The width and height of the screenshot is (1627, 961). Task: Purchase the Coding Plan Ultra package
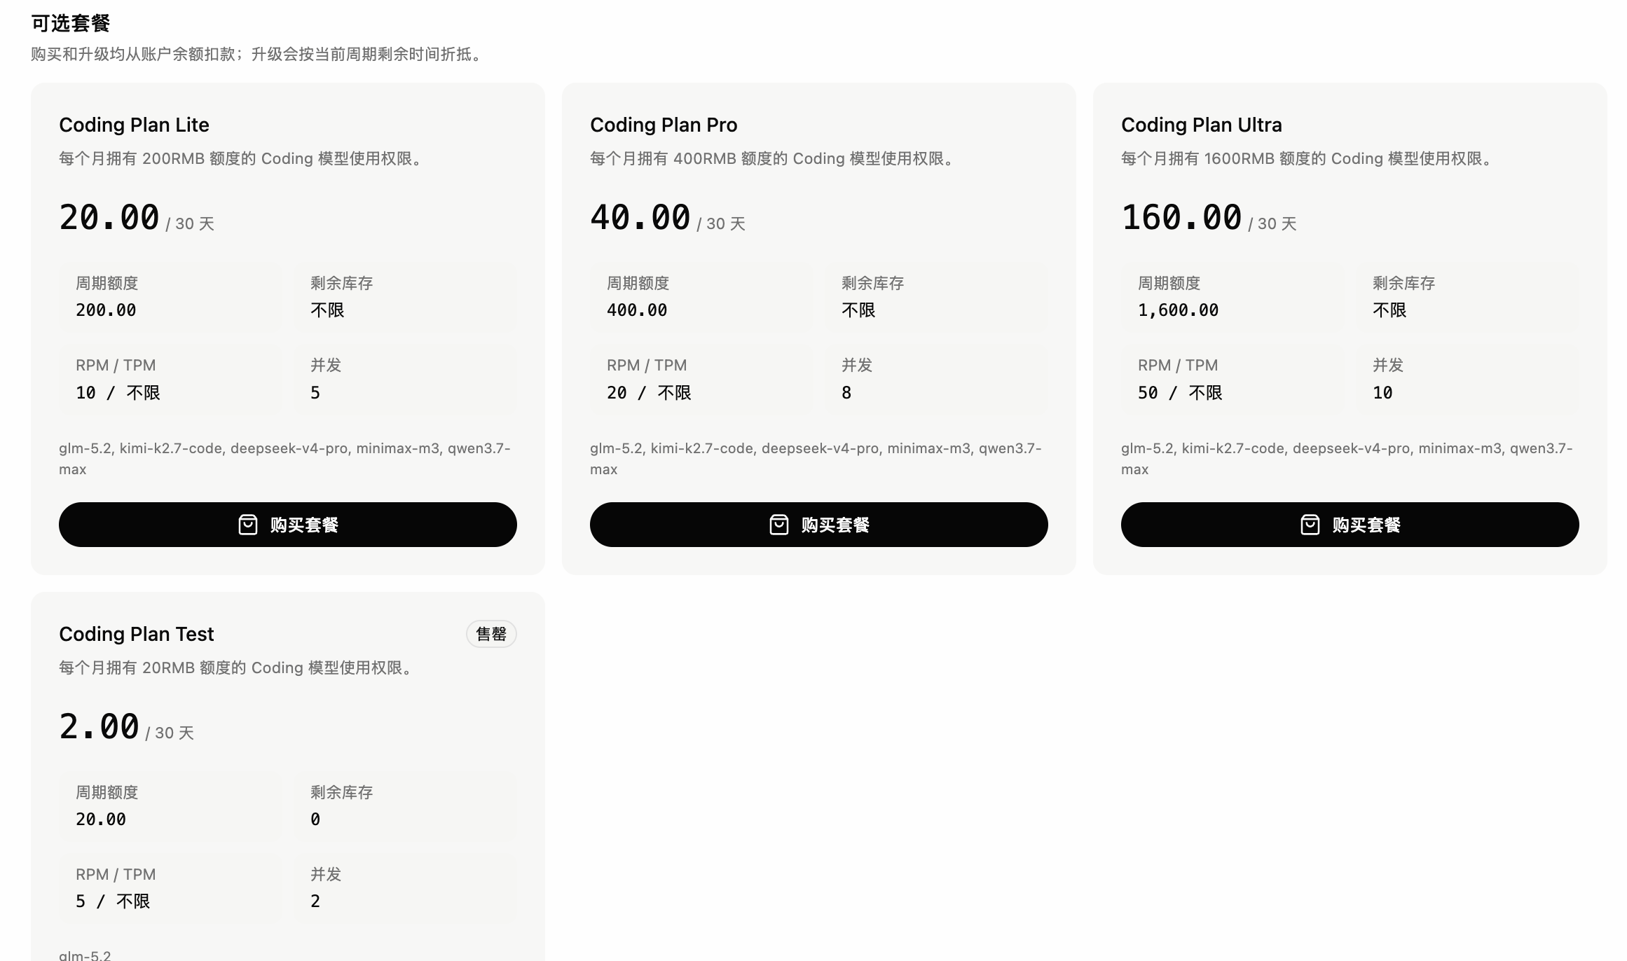pyautogui.click(x=1350, y=525)
